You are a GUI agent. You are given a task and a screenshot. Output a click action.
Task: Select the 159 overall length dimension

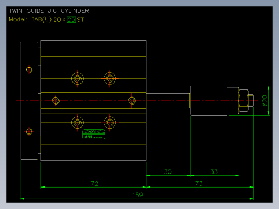(138, 195)
